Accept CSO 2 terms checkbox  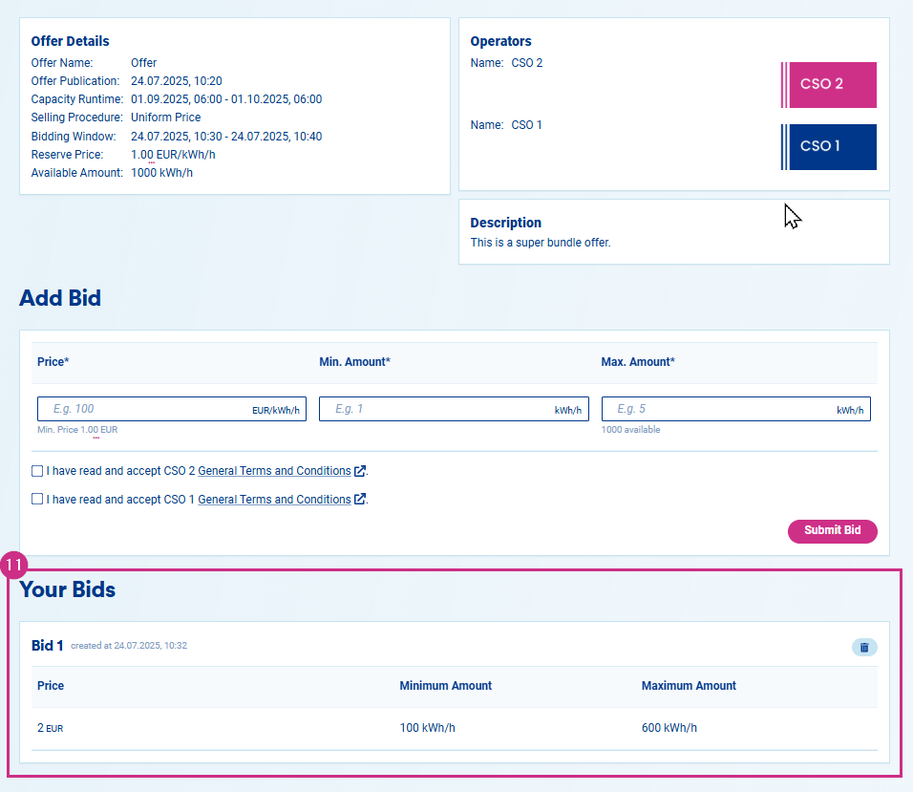point(37,471)
